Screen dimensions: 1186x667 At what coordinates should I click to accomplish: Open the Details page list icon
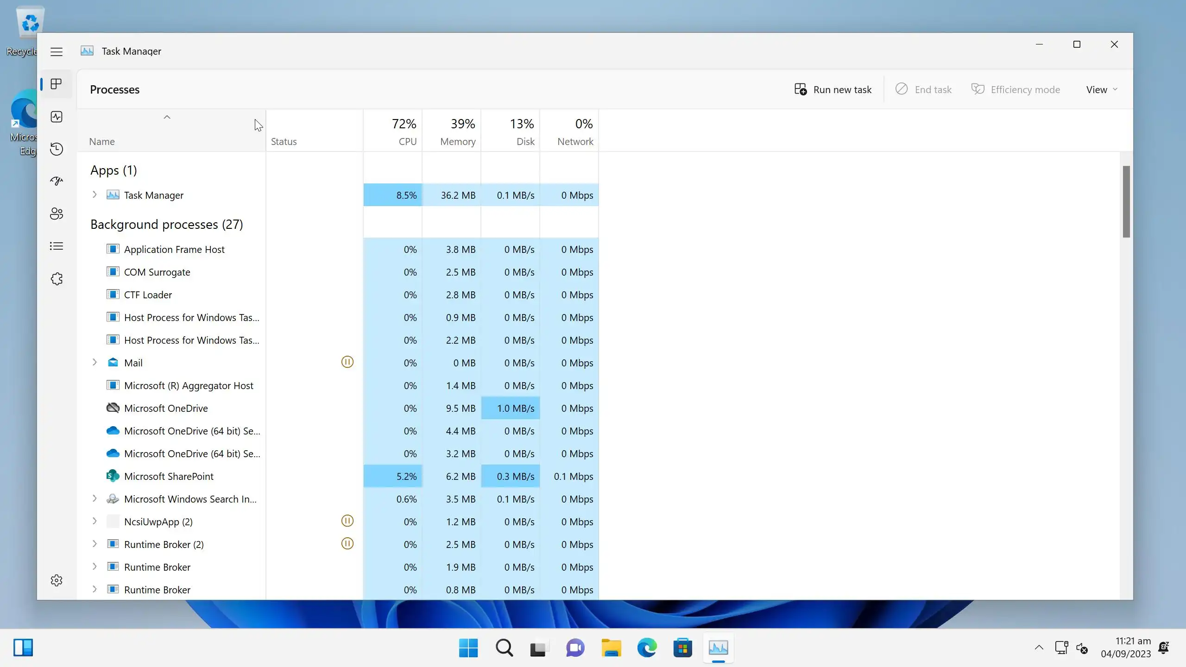tap(57, 246)
